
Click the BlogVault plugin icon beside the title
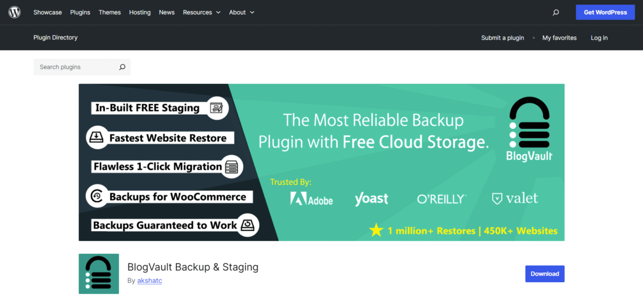99,273
